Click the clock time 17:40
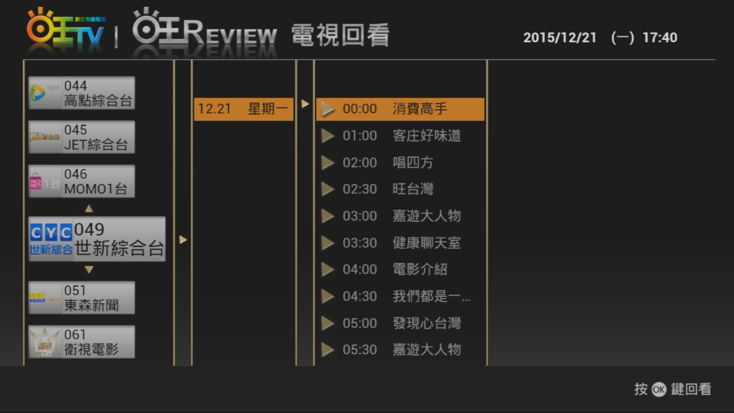This screenshot has width=734, height=413. pyautogui.click(x=660, y=37)
